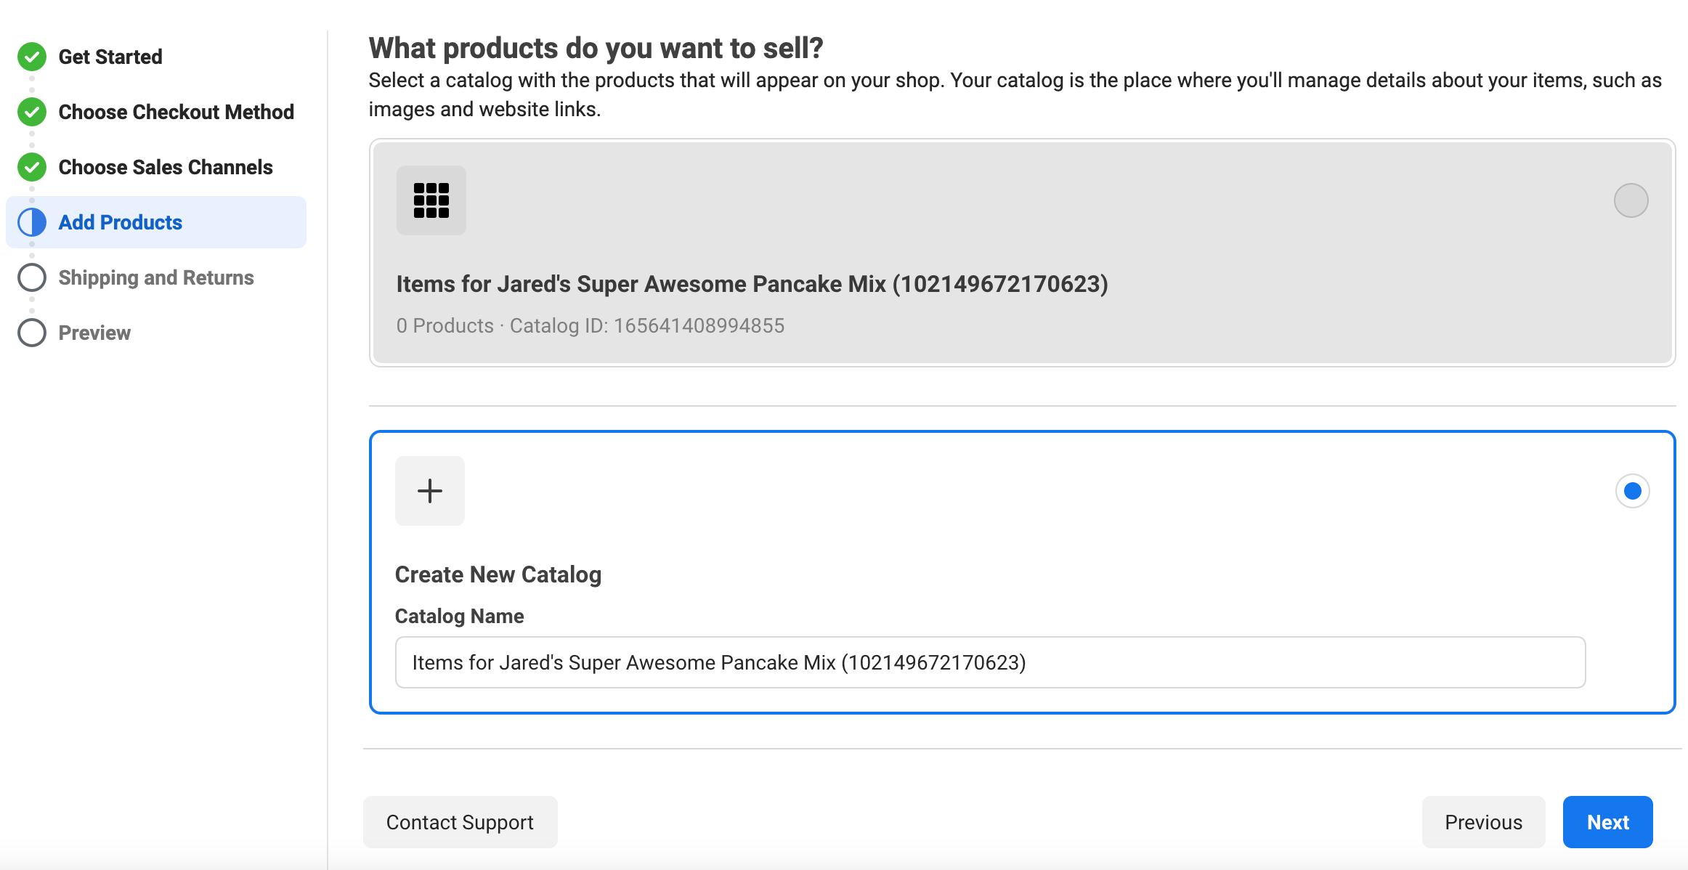This screenshot has width=1688, height=870.
Task: Open Shipping and Returns step
Action: (x=156, y=277)
